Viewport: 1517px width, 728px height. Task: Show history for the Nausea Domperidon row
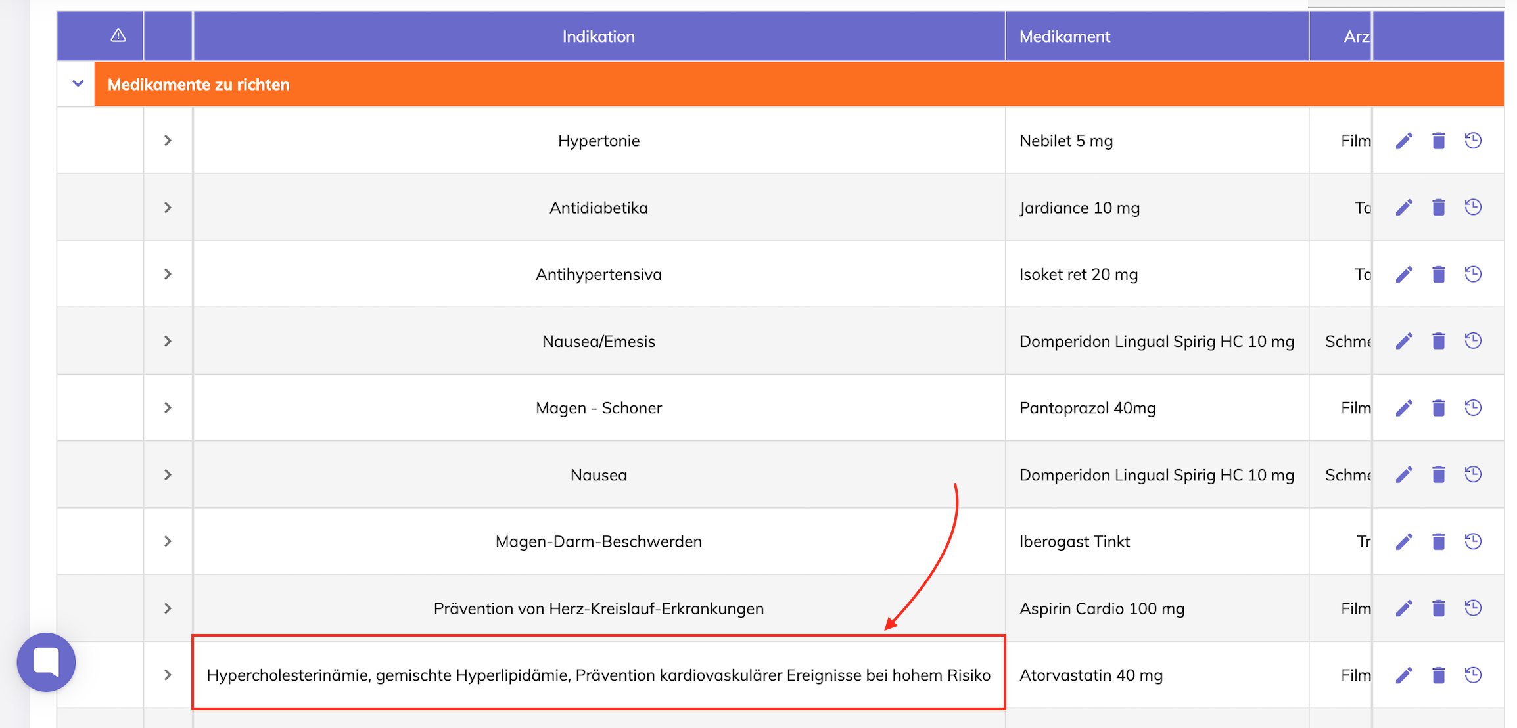1473,474
